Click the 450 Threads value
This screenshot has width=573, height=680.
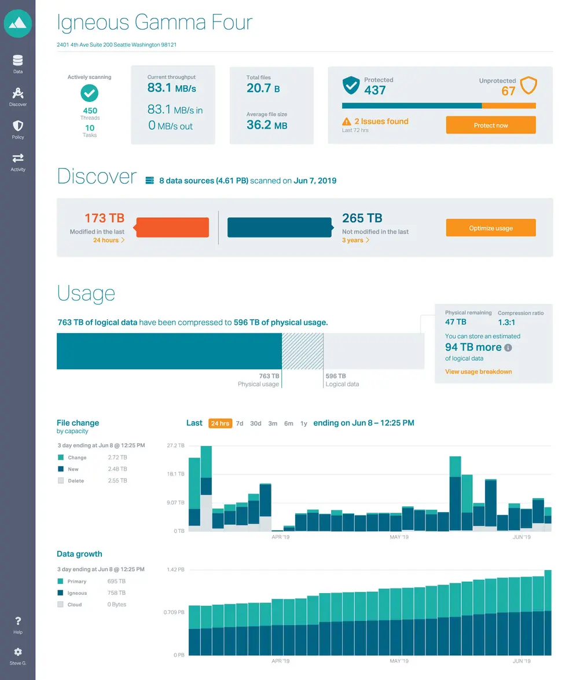coord(90,111)
